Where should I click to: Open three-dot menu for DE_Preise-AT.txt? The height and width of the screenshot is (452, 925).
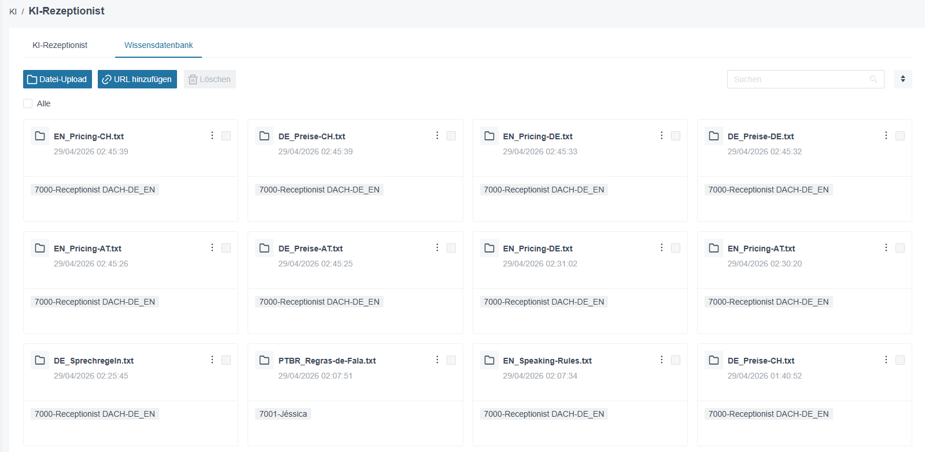tap(437, 247)
